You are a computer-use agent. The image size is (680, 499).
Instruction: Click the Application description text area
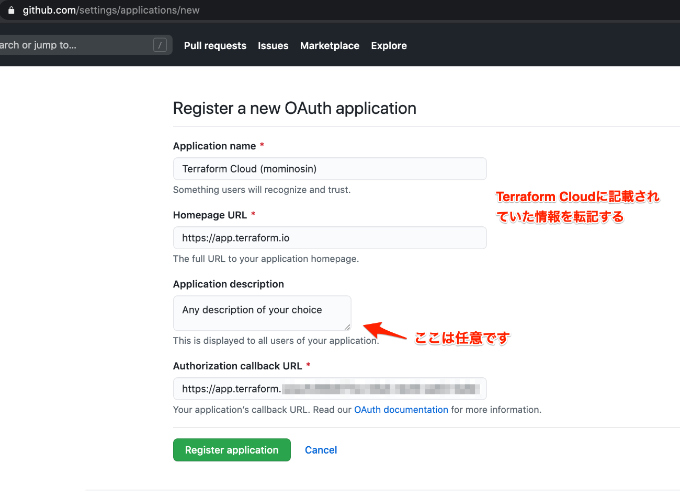[x=262, y=313]
